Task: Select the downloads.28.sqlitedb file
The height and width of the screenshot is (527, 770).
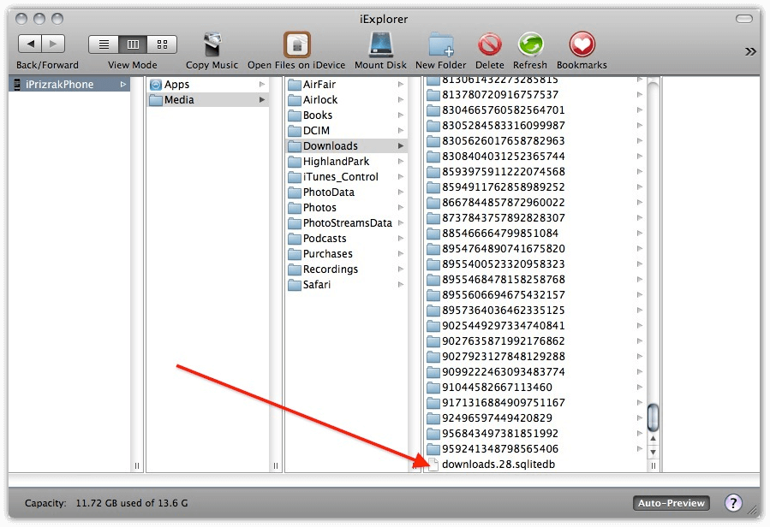Action: coord(535,465)
